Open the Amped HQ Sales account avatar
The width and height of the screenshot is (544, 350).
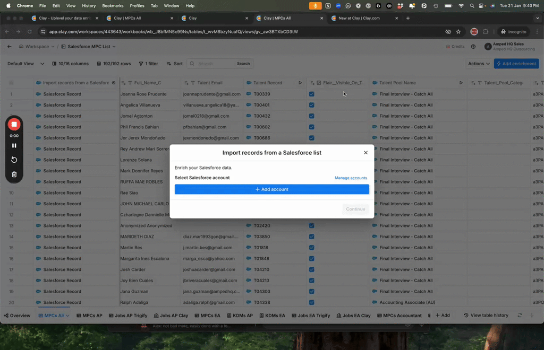[488, 46]
